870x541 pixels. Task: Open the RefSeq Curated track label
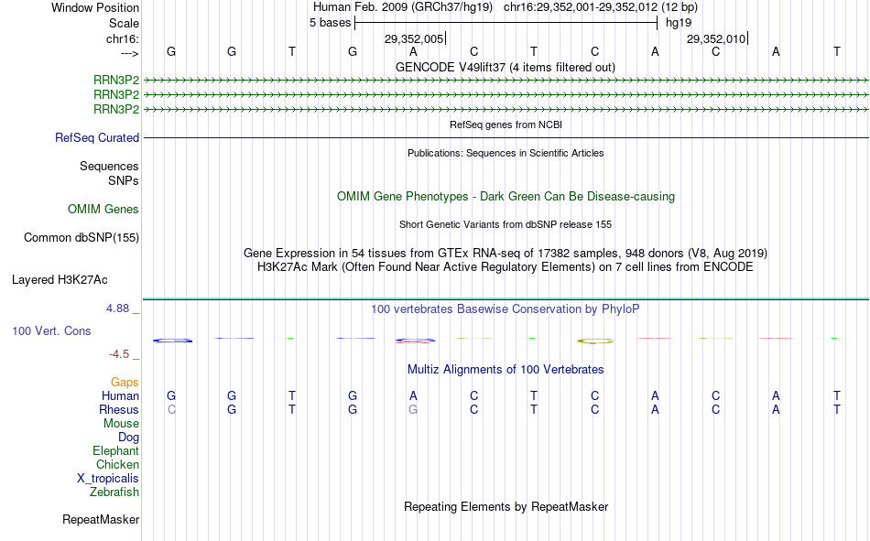pyautogui.click(x=96, y=137)
